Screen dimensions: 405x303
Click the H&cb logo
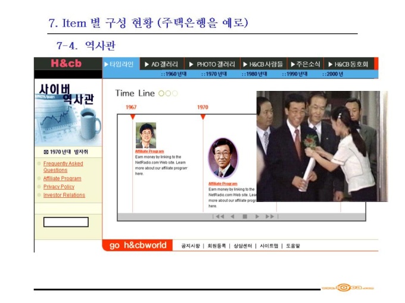66,64
